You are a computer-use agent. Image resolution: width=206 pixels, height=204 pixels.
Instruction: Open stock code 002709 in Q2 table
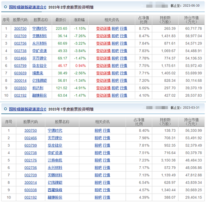coord(20,36)
